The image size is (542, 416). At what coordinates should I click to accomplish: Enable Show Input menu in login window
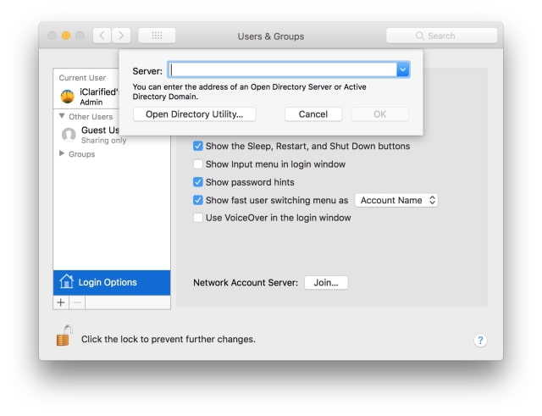(x=197, y=164)
